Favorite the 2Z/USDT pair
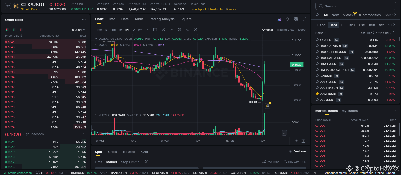 (317, 76)
